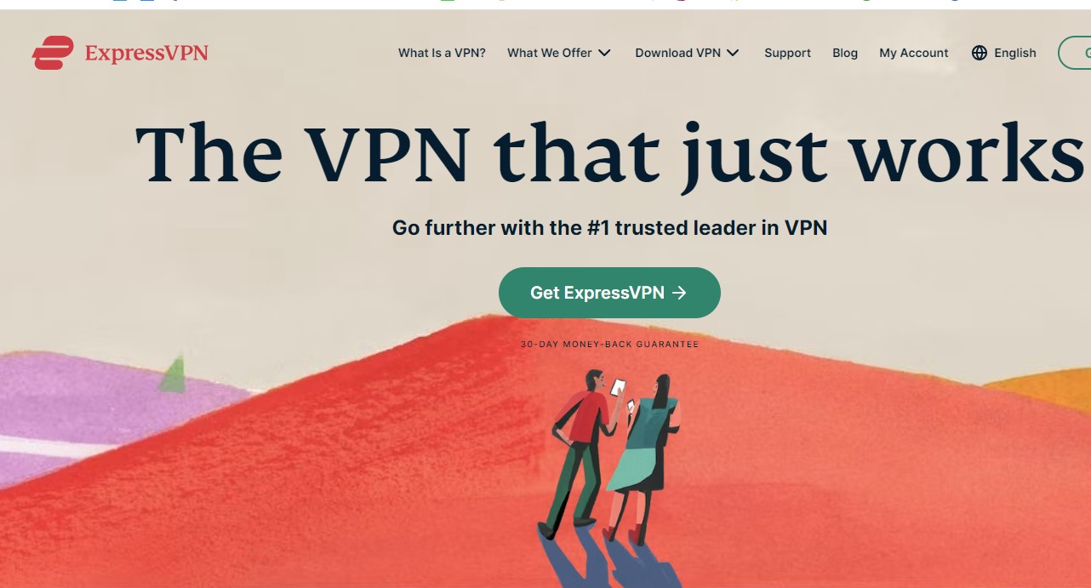Click the arrow icon inside Get ExpressVPN button
The height and width of the screenshot is (588, 1091).
tap(679, 293)
